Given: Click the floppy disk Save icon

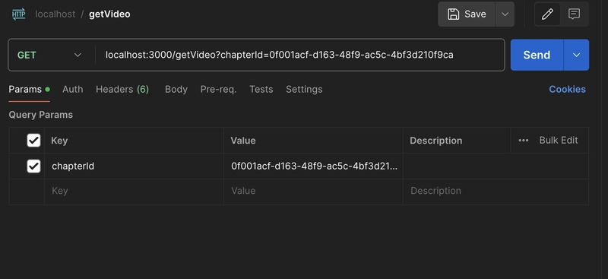Looking at the screenshot, I should [453, 14].
